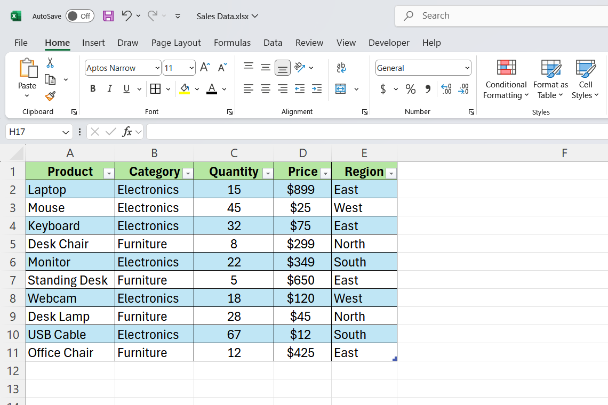The height and width of the screenshot is (405, 608).
Task: Open the Category column filter dropdown
Action: [188, 174]
